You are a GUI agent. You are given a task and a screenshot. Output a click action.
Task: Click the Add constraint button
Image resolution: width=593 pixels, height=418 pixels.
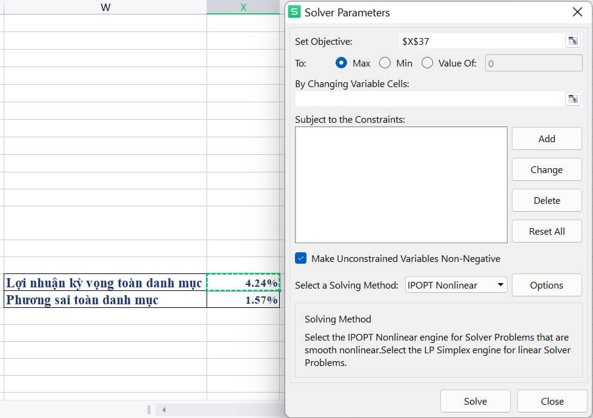click(547, 139)
